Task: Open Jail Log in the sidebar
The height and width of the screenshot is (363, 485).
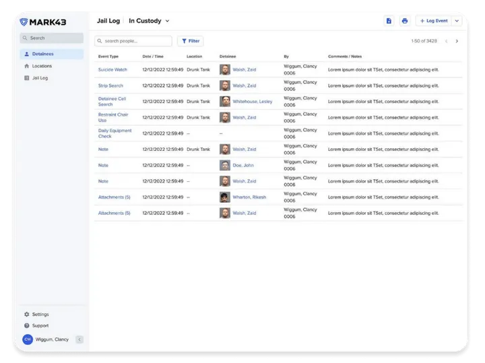Action: click(x=52, y=78)
